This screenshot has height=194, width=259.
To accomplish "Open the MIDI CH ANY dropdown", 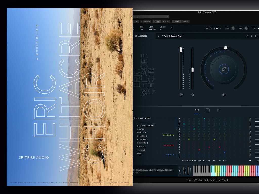I will click(x=218, y=28).
